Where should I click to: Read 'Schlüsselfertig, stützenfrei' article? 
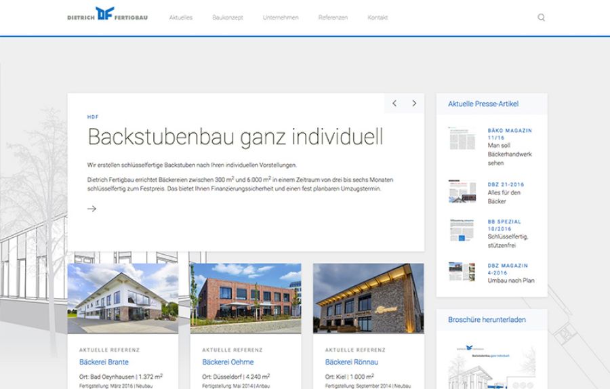pyautogui.click(x=508, y=241)
